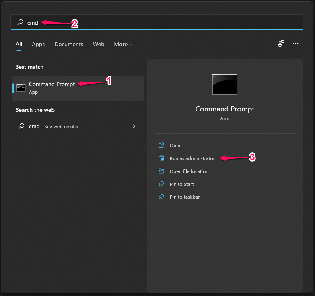The image size is (315, 296).
Task: Select the Web filter tab
Action: click(99, 45)
